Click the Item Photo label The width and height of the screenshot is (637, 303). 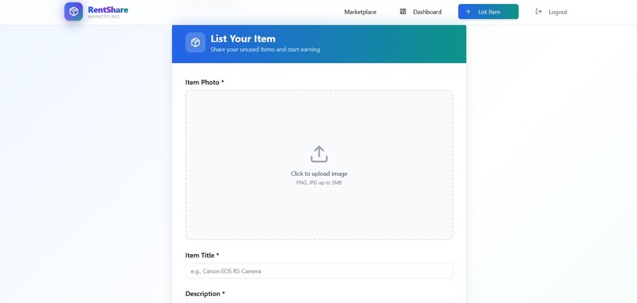(205, 82)
